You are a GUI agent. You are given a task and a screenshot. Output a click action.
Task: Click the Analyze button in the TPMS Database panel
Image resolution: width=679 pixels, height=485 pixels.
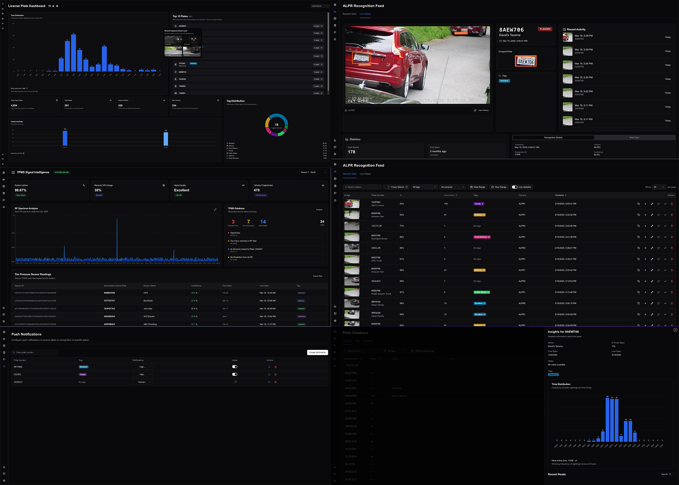coord(319,210)
